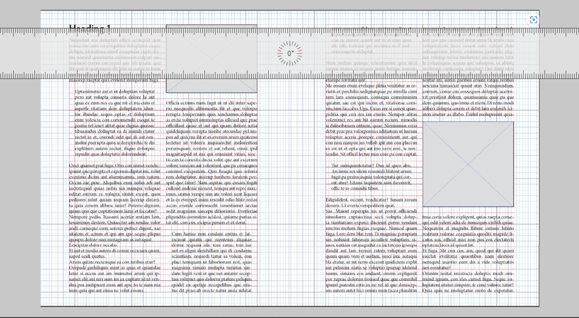Click the 0° rotation dial on the ruler
This screenshot has width=579, height=318.
290,53
